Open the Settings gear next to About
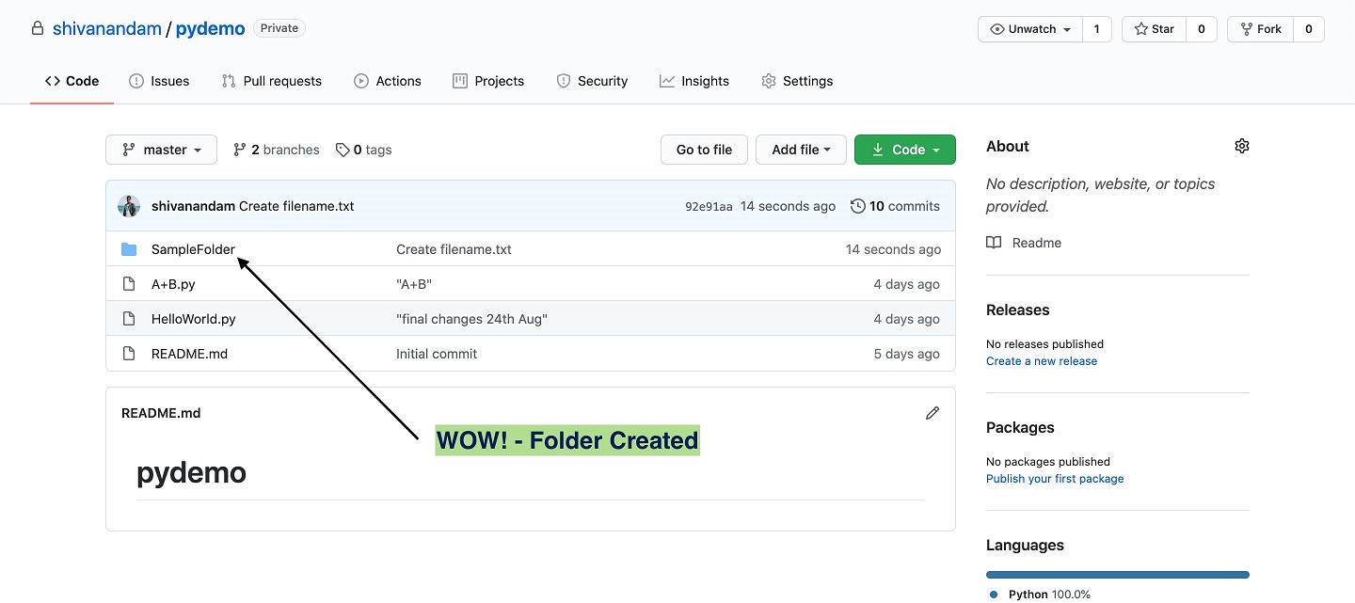 point(1241,146)
